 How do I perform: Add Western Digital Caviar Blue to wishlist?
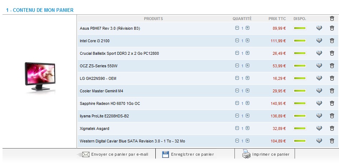tap(319, 141)
